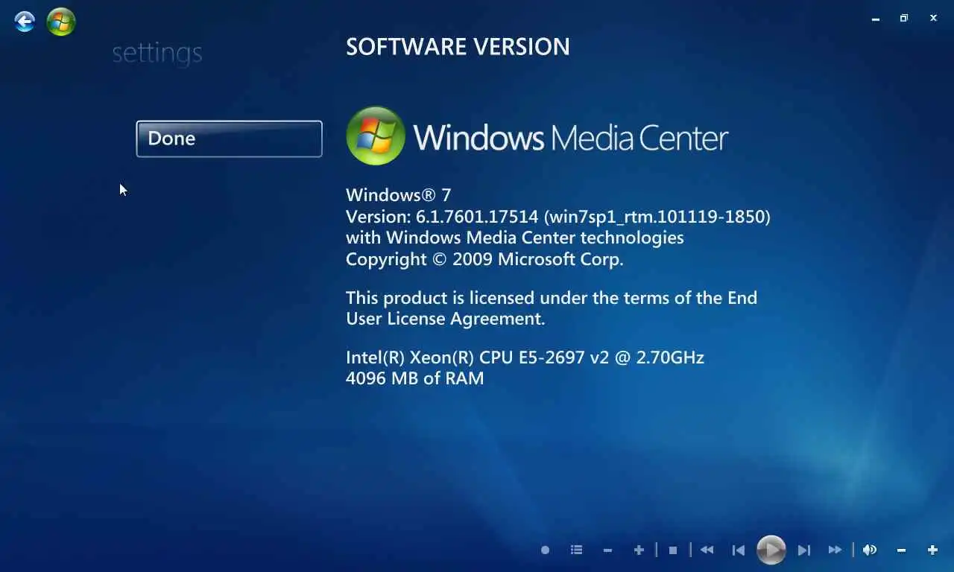The height and width of the screenshot is (572, 954).
Task: Click the 'SOFTWARE VERSION' heading
Action: point(458,47)
